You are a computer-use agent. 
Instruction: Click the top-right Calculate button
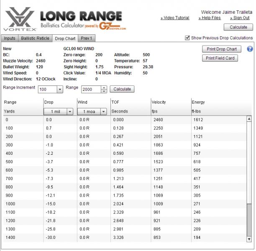click(238, 27)
